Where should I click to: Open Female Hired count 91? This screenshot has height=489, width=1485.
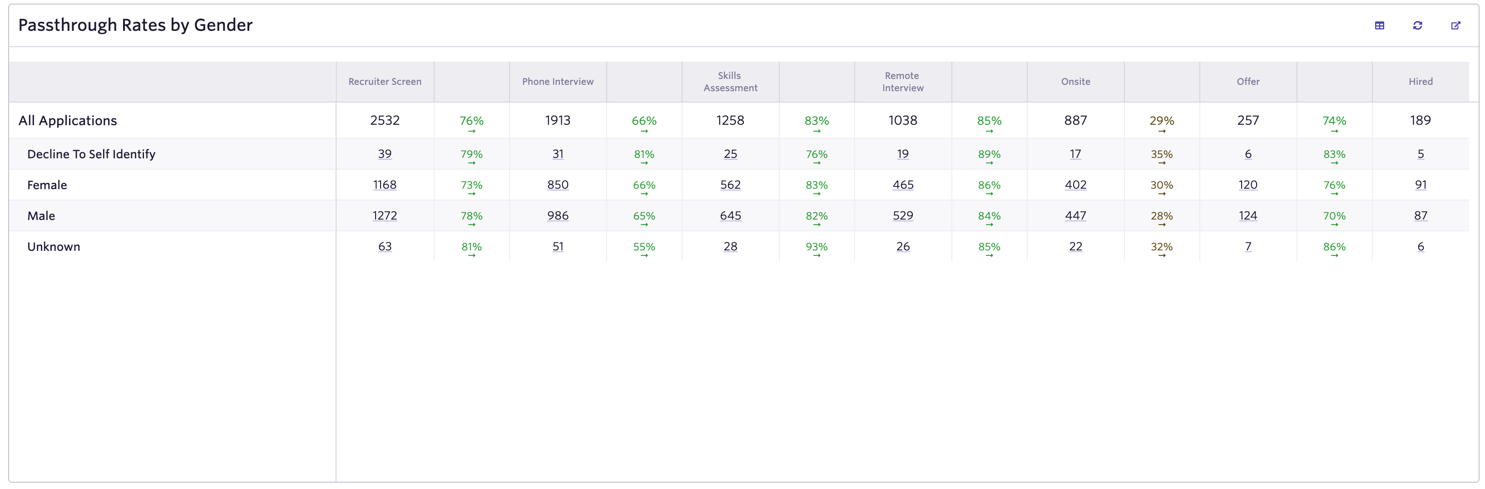click(x=1420, y=185)
